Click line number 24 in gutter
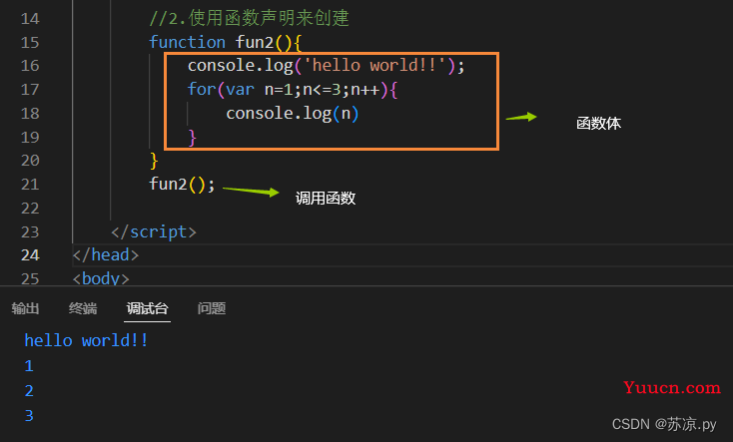This screenshot has width=733, height=442. pyautogui.click(x=30, y=255)
